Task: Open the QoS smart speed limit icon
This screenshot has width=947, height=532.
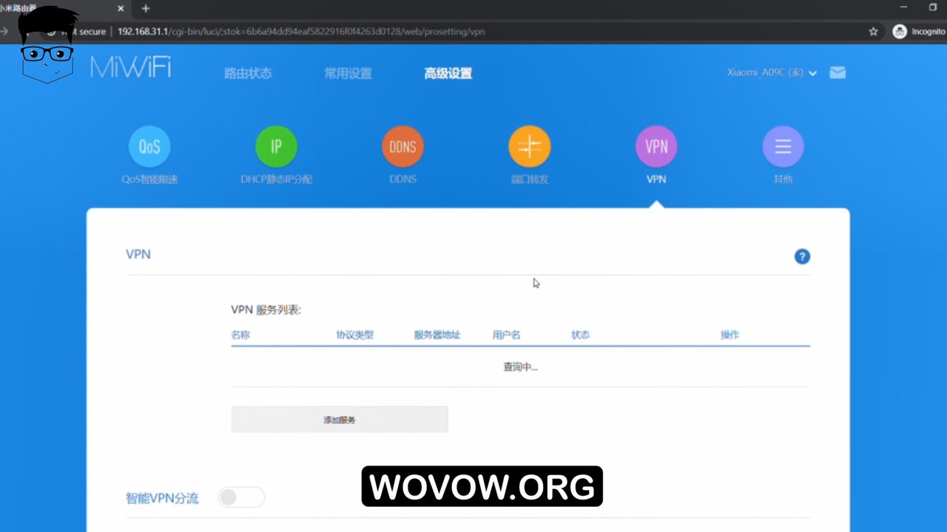Action: [x=149, y=146]
